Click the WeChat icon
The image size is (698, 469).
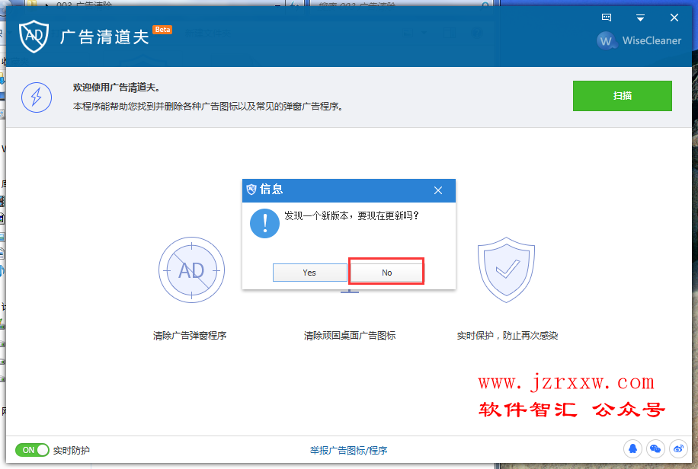pyautogui.click(x=655, y=449)
